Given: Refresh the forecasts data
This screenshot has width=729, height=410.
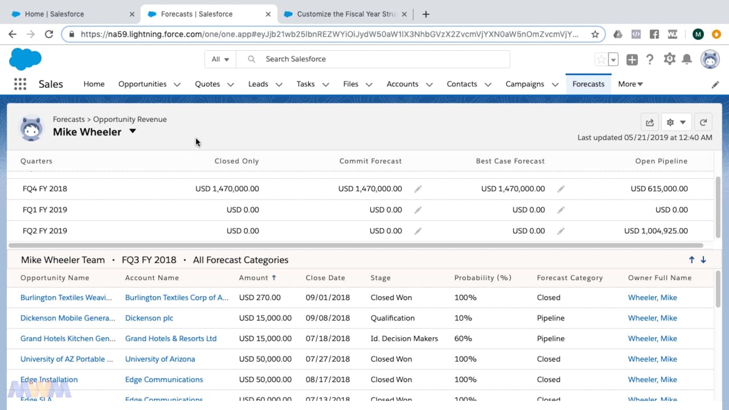Looking at the screenshot, I should [x=703, y=122].
